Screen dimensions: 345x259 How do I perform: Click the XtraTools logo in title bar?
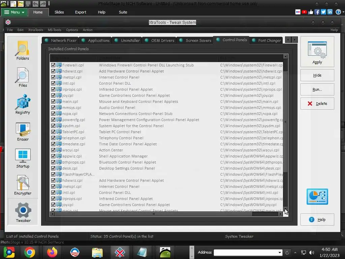click(x=8, y=22)
